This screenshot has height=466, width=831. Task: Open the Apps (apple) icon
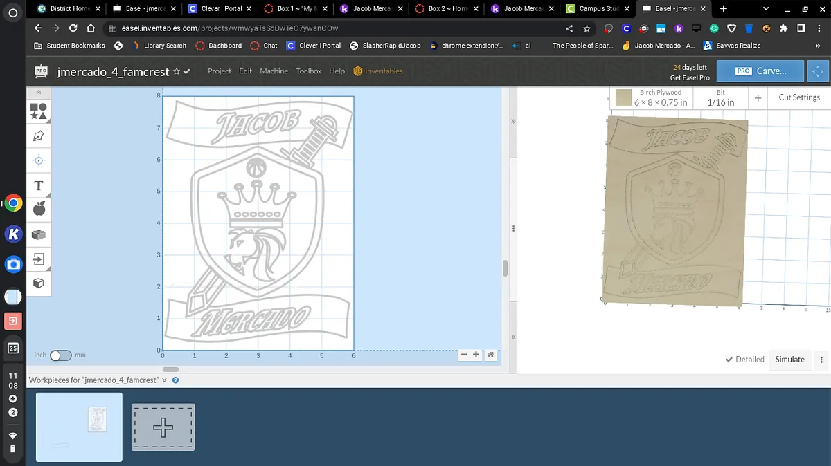click(x=39, y=209)
